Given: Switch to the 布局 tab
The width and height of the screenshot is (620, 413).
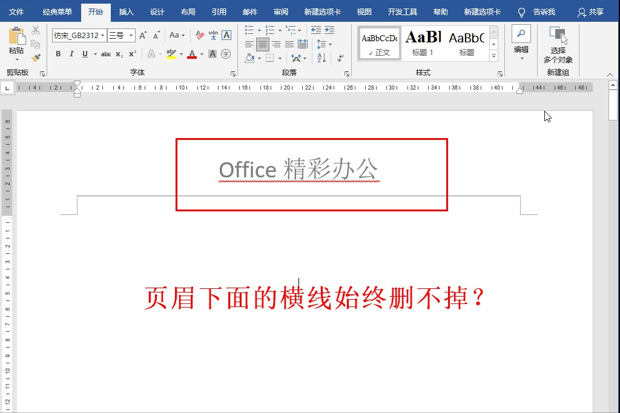Looking at the screenshot, I should coord(188,12).
